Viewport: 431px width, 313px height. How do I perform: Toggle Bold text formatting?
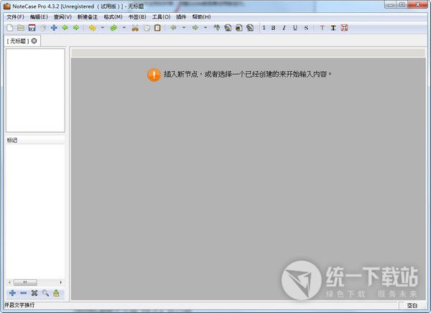(273, 28)
